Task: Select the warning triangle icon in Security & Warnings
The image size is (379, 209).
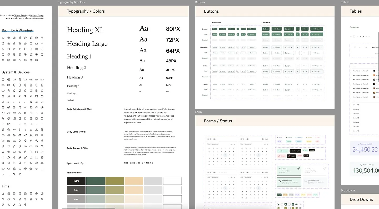Action: [20, 60]
